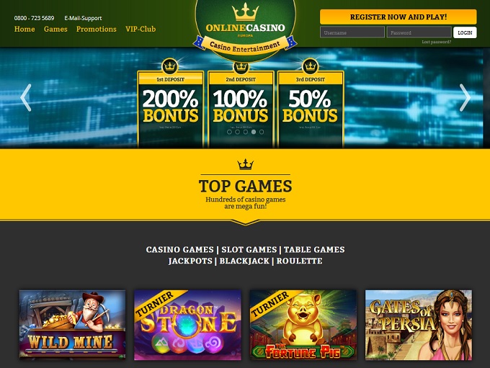This screenshot has width=490, height=368.
Task: Select the second carousel dot indicator
Action: 238,132
